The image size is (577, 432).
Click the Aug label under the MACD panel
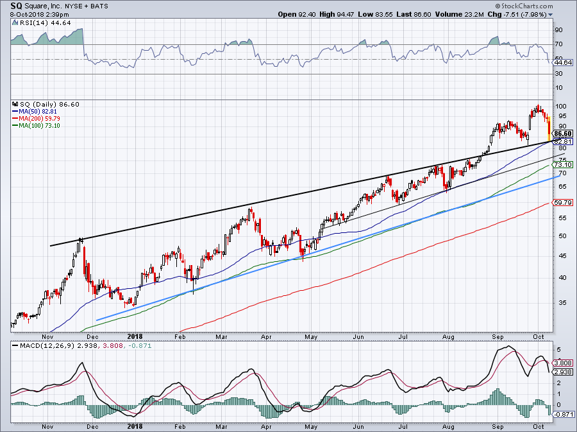click(x=449, y=427)
